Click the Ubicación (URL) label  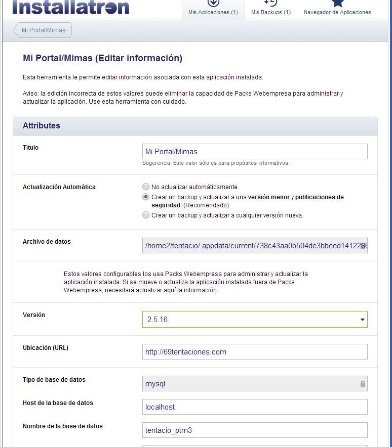click(x=46, y=348)
